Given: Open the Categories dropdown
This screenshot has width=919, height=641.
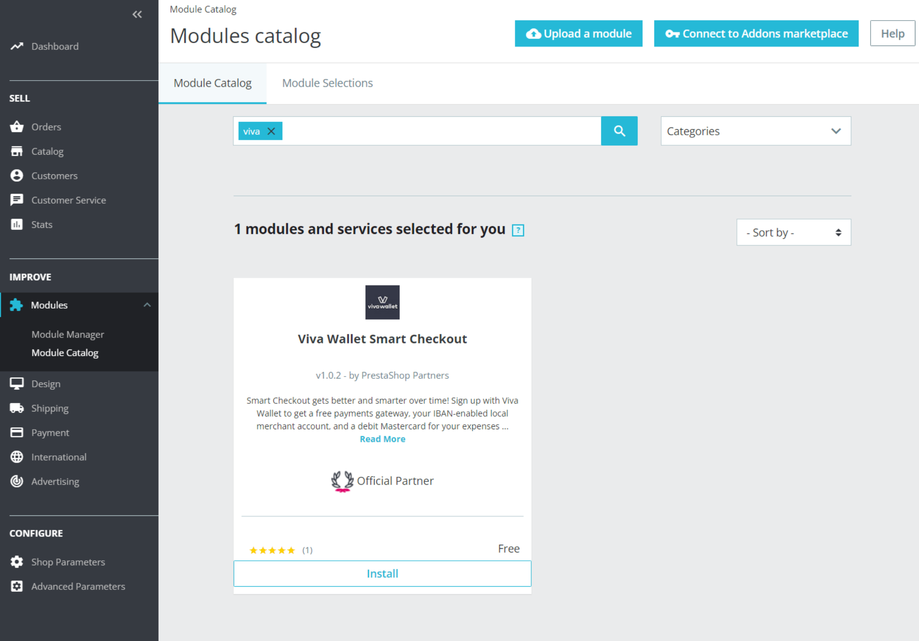Looking at the screenshot, I should (755, 131).
